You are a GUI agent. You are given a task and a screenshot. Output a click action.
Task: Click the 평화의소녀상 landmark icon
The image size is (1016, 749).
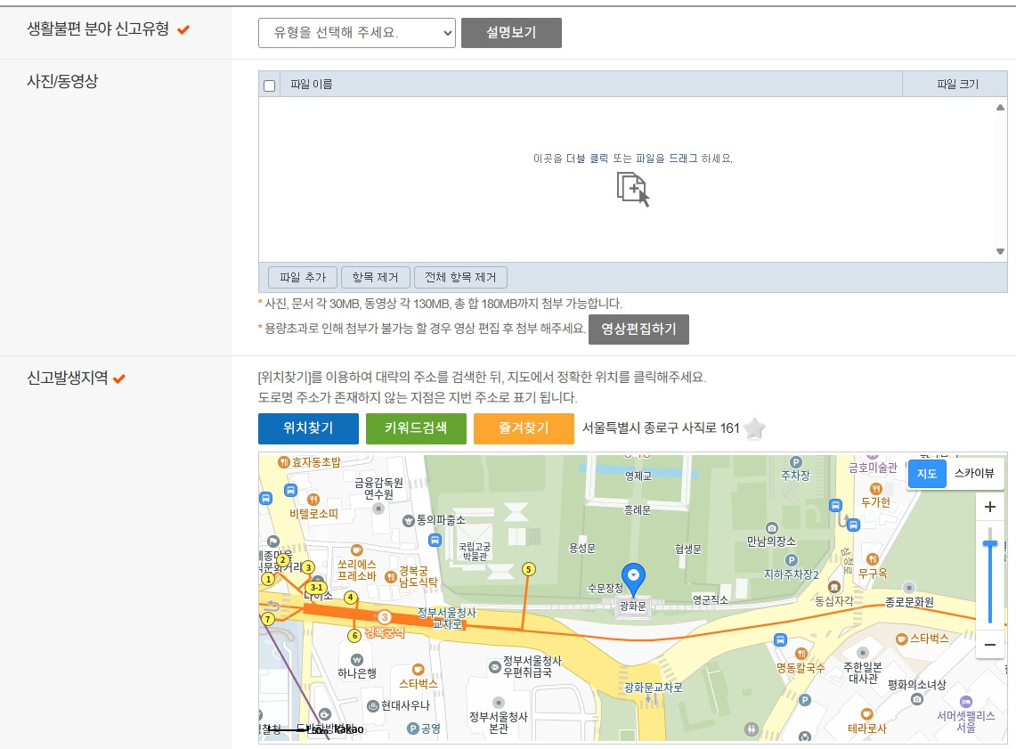pos(916,699)
